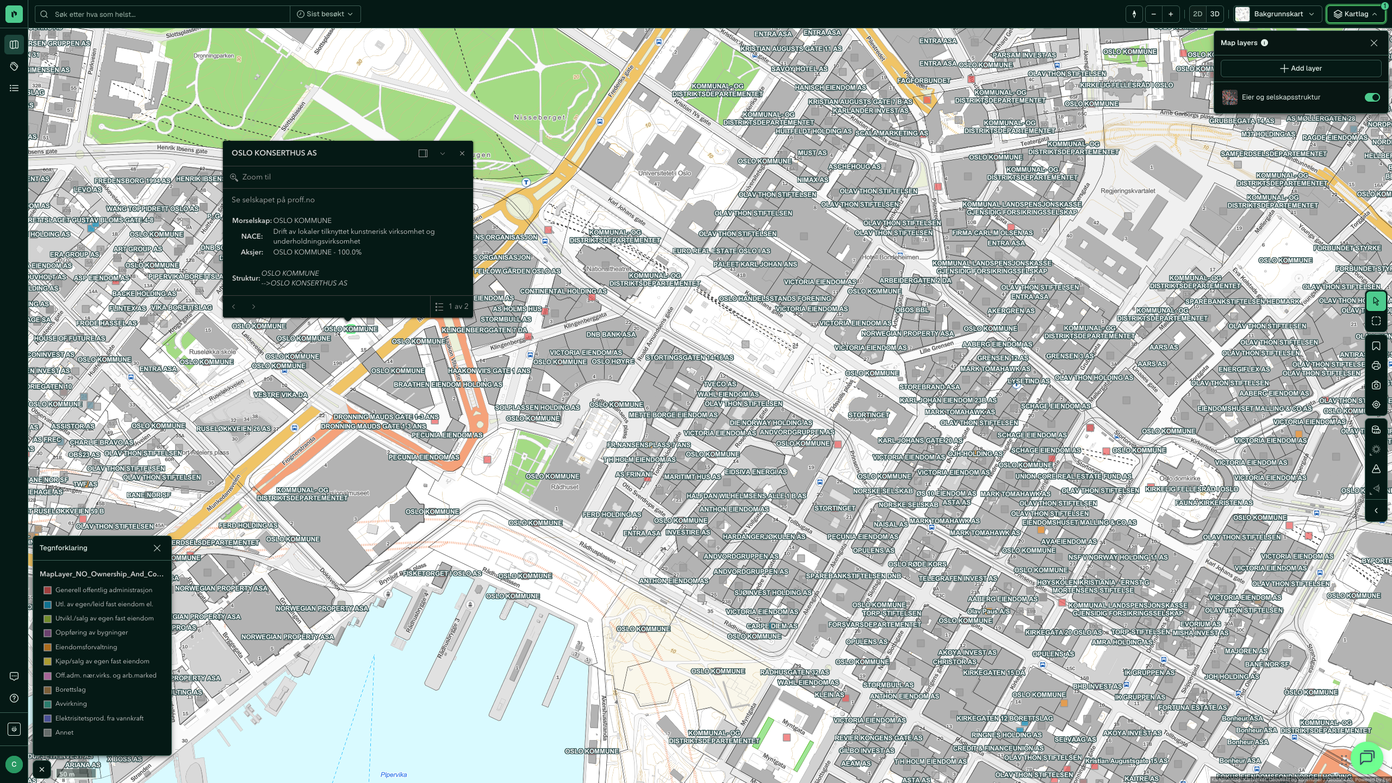
Task: Open the help question mark icon
Action: tap(14, 698)
